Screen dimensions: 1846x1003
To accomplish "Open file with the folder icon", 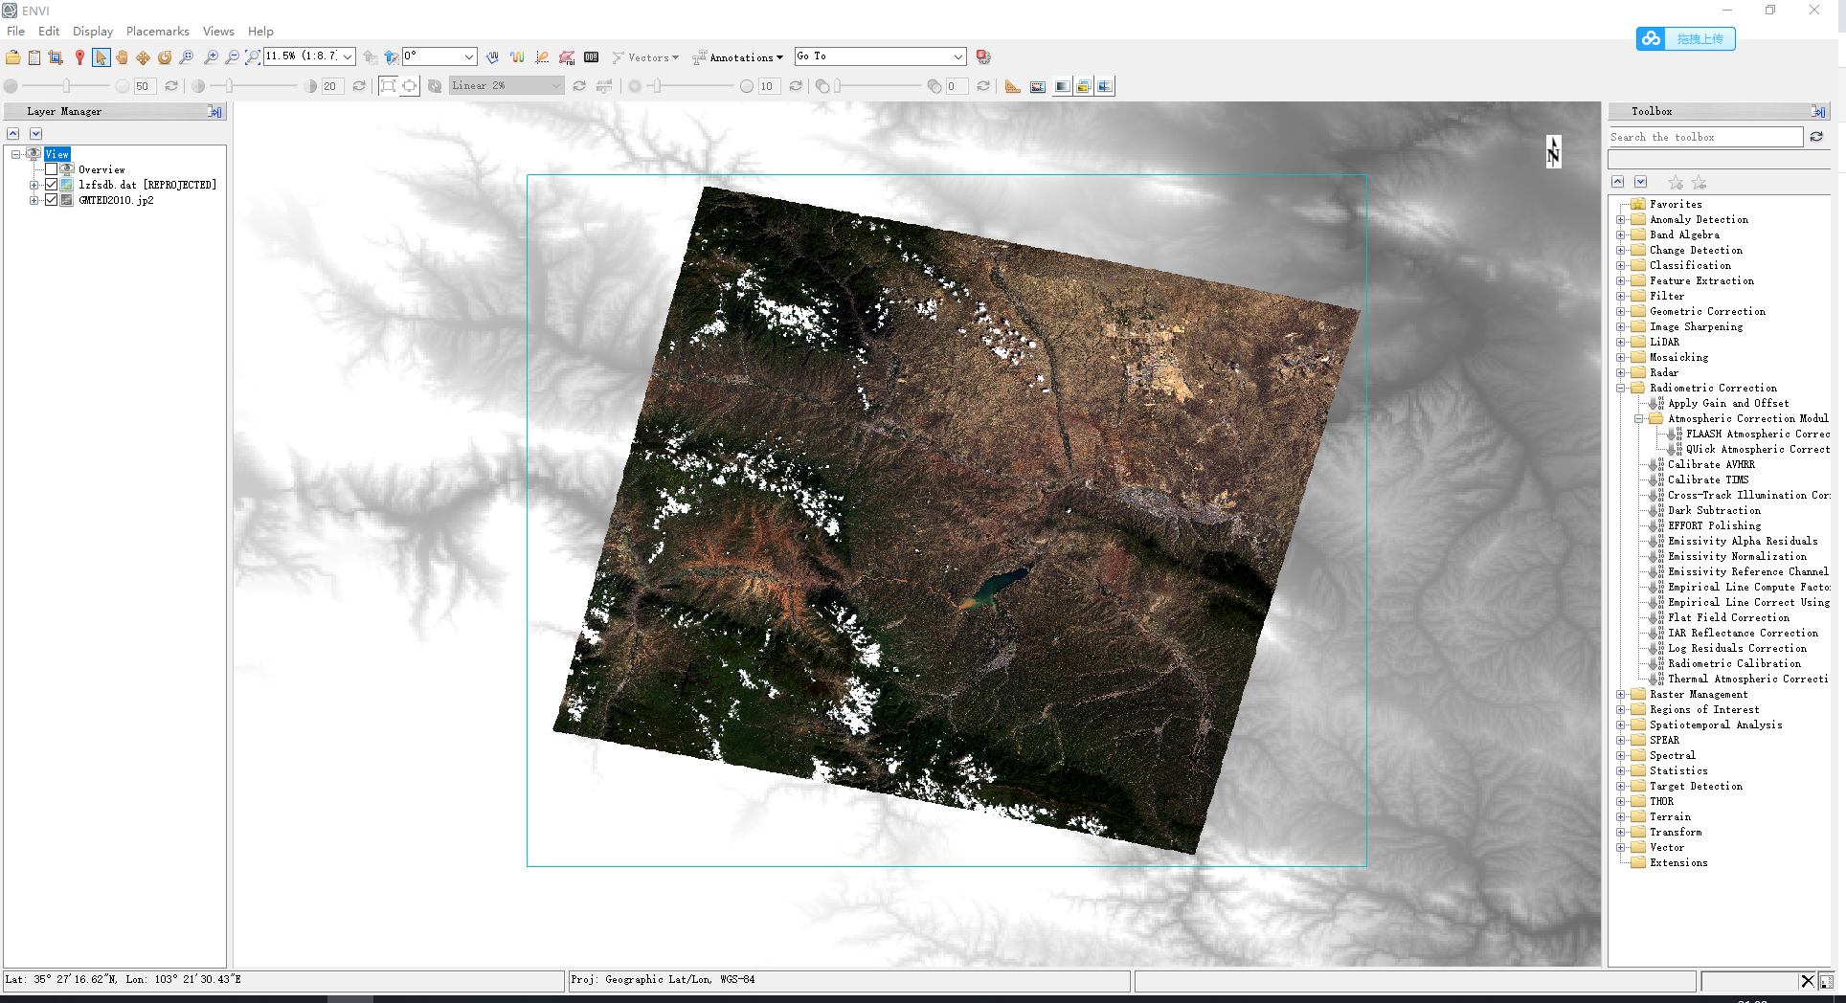I will [x=13, y=57].
